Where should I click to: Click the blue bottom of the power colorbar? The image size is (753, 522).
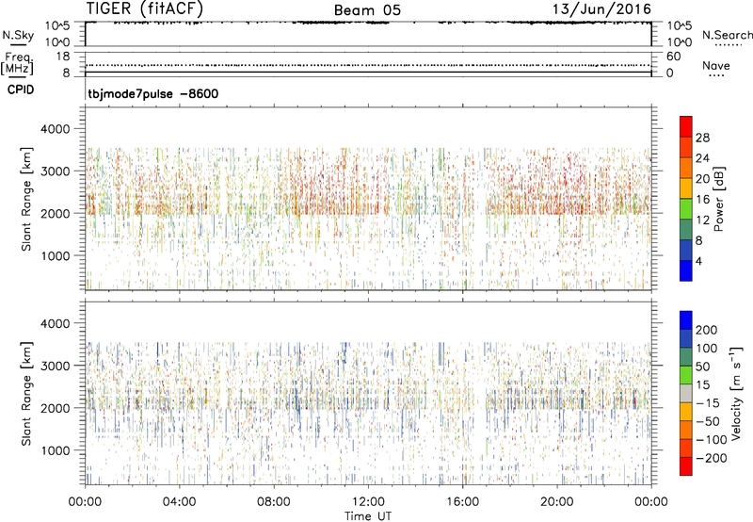point(686,270)
